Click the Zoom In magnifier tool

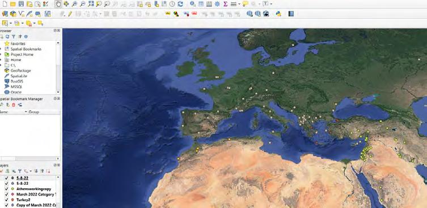(x=74, y=4)
